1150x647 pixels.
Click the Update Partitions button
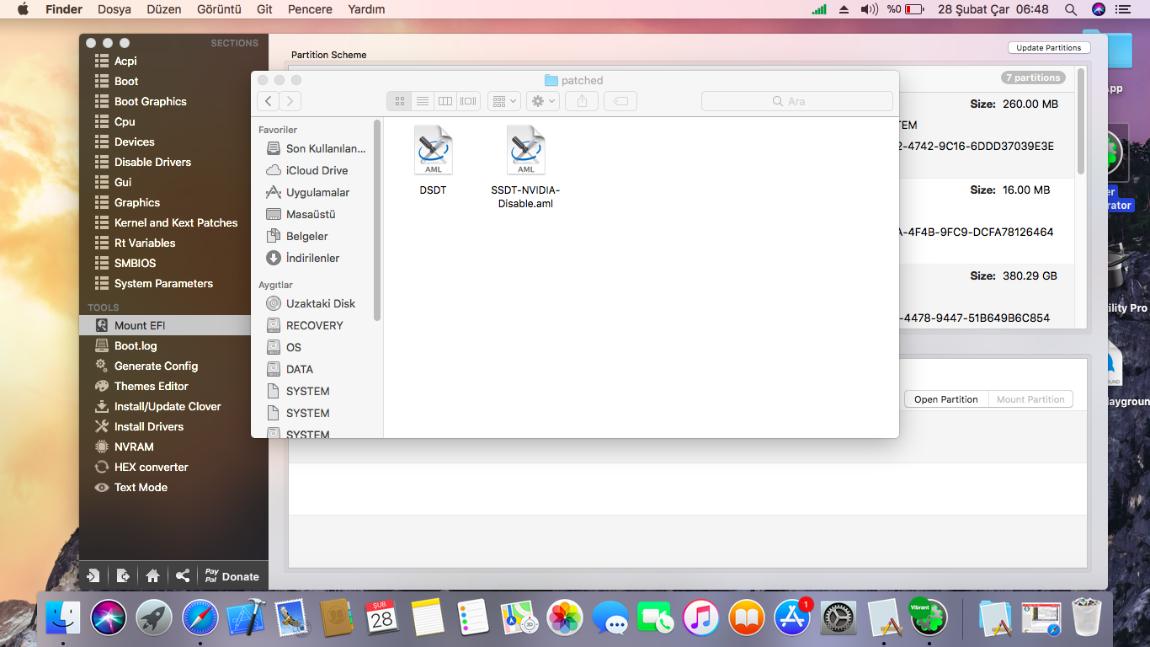(x=1048, y=48)
